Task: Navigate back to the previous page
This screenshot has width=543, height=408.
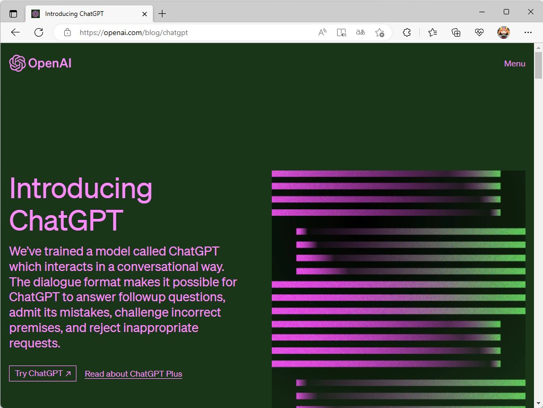Action: click(15, 32)
